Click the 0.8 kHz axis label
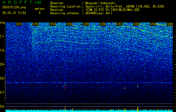The height and width of the screenshot is (112, 176). [3, 78]
